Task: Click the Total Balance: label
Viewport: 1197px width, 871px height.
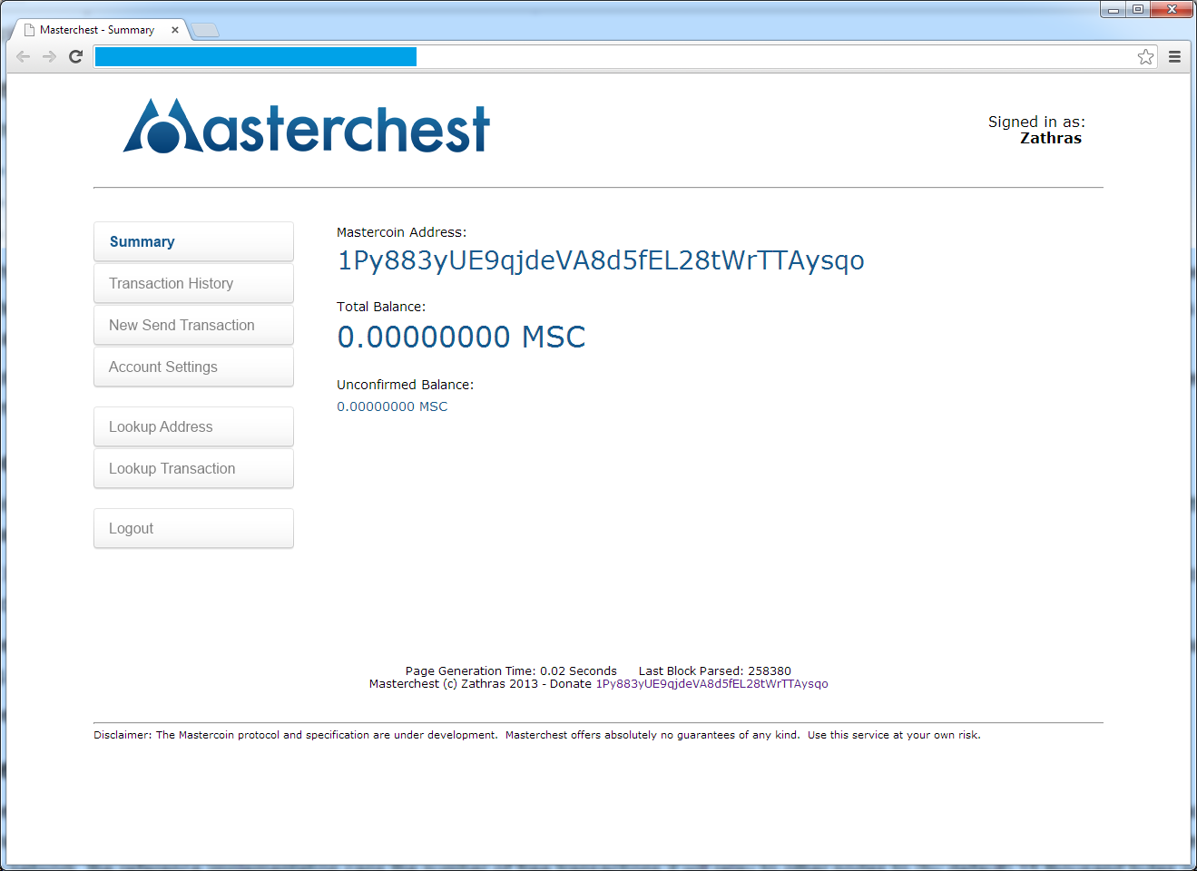Action: pos(381,307)
